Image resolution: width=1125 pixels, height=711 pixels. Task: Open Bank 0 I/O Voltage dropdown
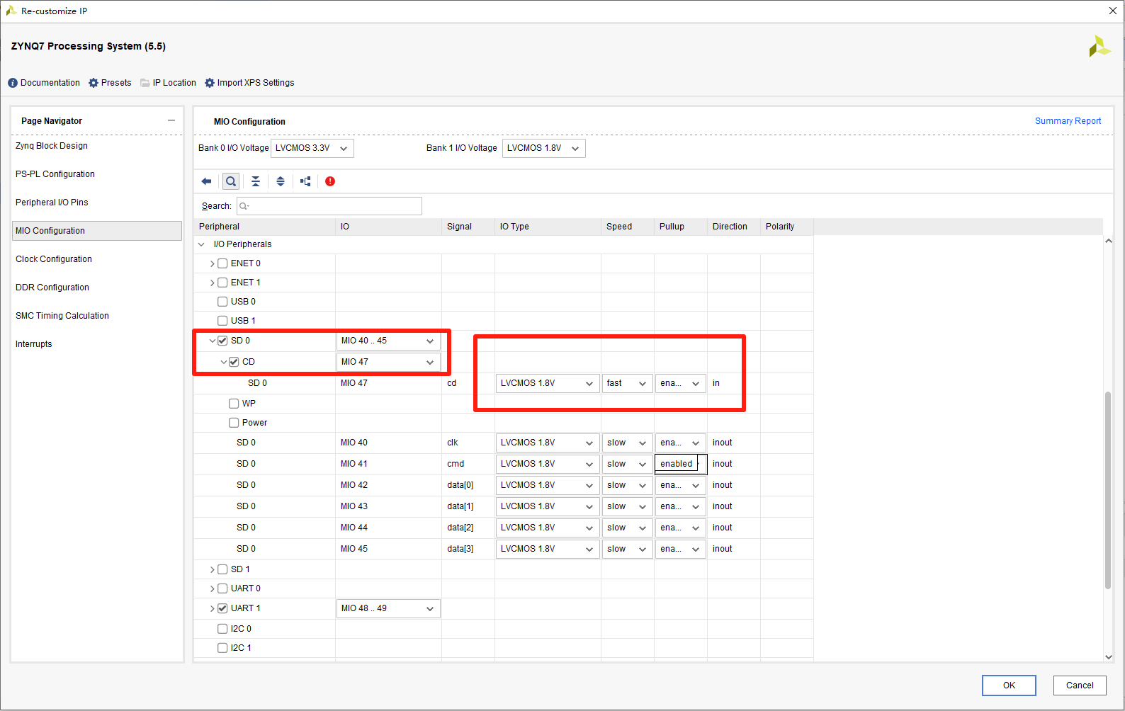click(312, 148)
